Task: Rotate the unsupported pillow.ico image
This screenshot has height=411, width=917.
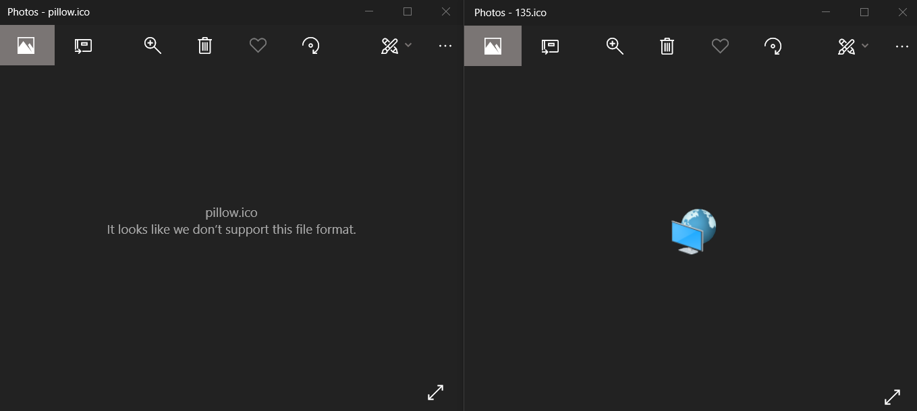Action: click(x=311, y=45)
